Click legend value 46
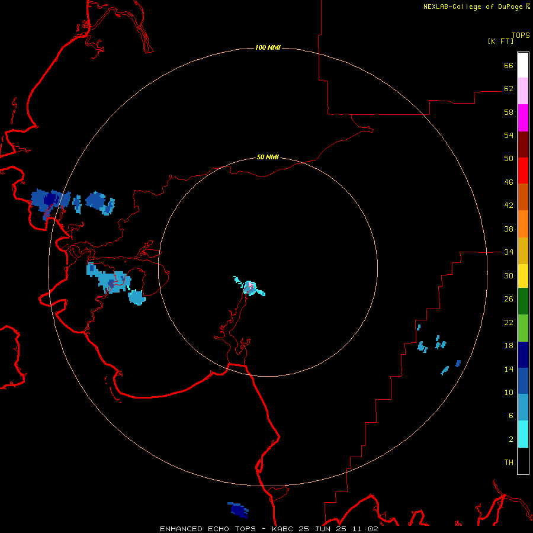The image size is (533, 533). 509,182
